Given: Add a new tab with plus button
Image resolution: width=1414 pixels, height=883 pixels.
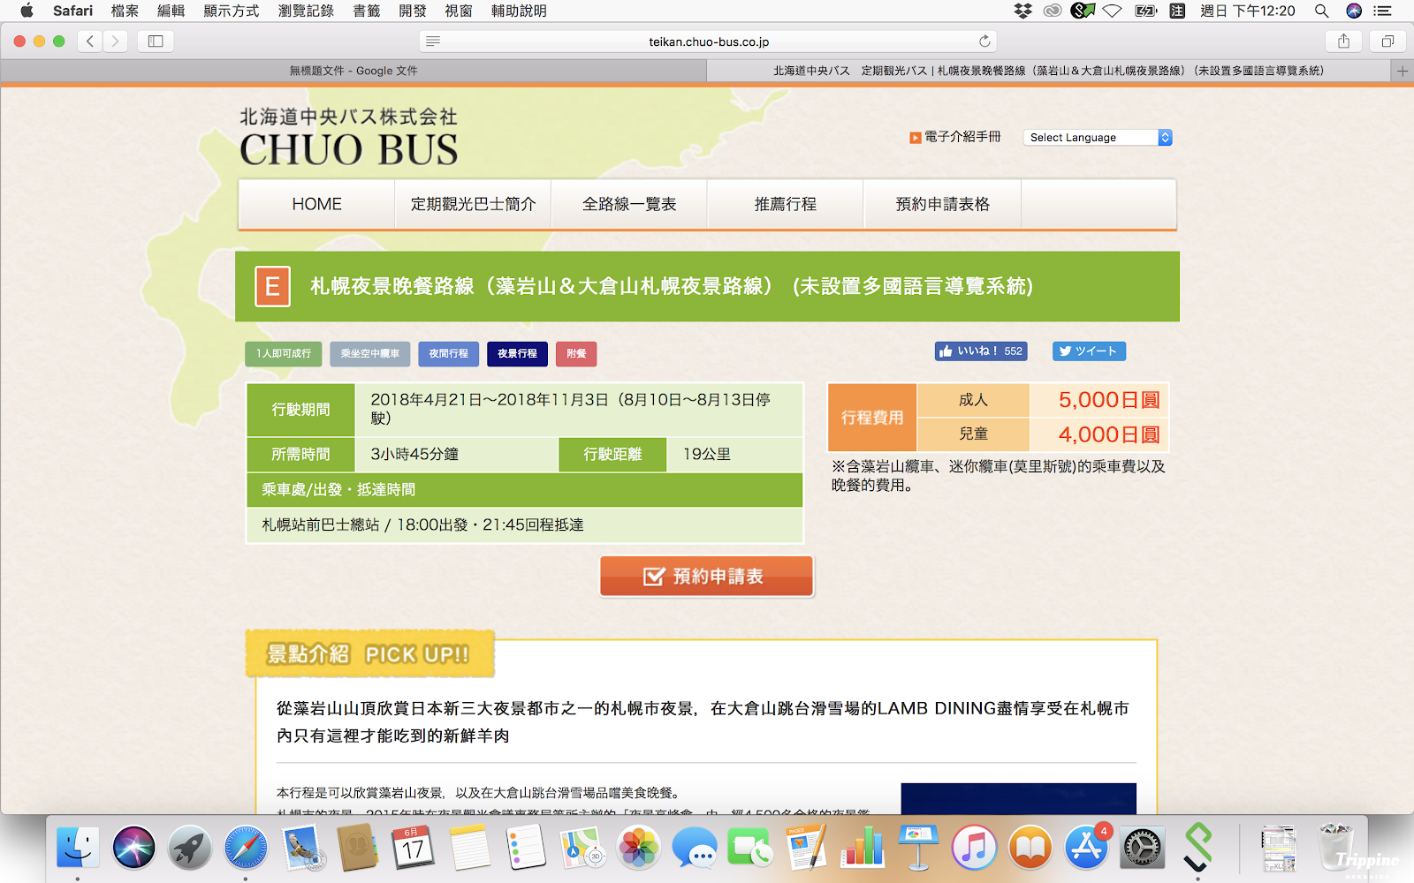Looking at the screenshot, I should [x=1403, y=71].
